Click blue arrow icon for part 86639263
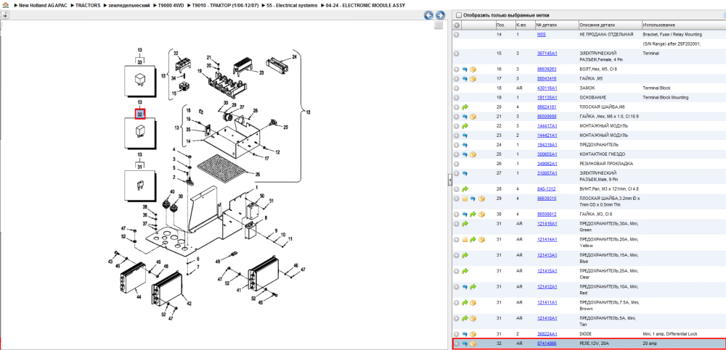Screen dimensions: 726x350 (465, 69)
